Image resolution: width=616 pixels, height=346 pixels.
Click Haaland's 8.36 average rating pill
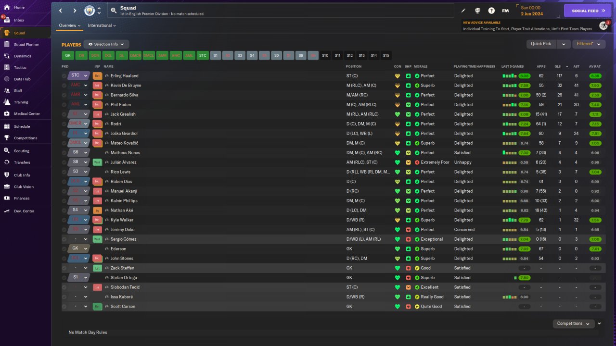595,76
